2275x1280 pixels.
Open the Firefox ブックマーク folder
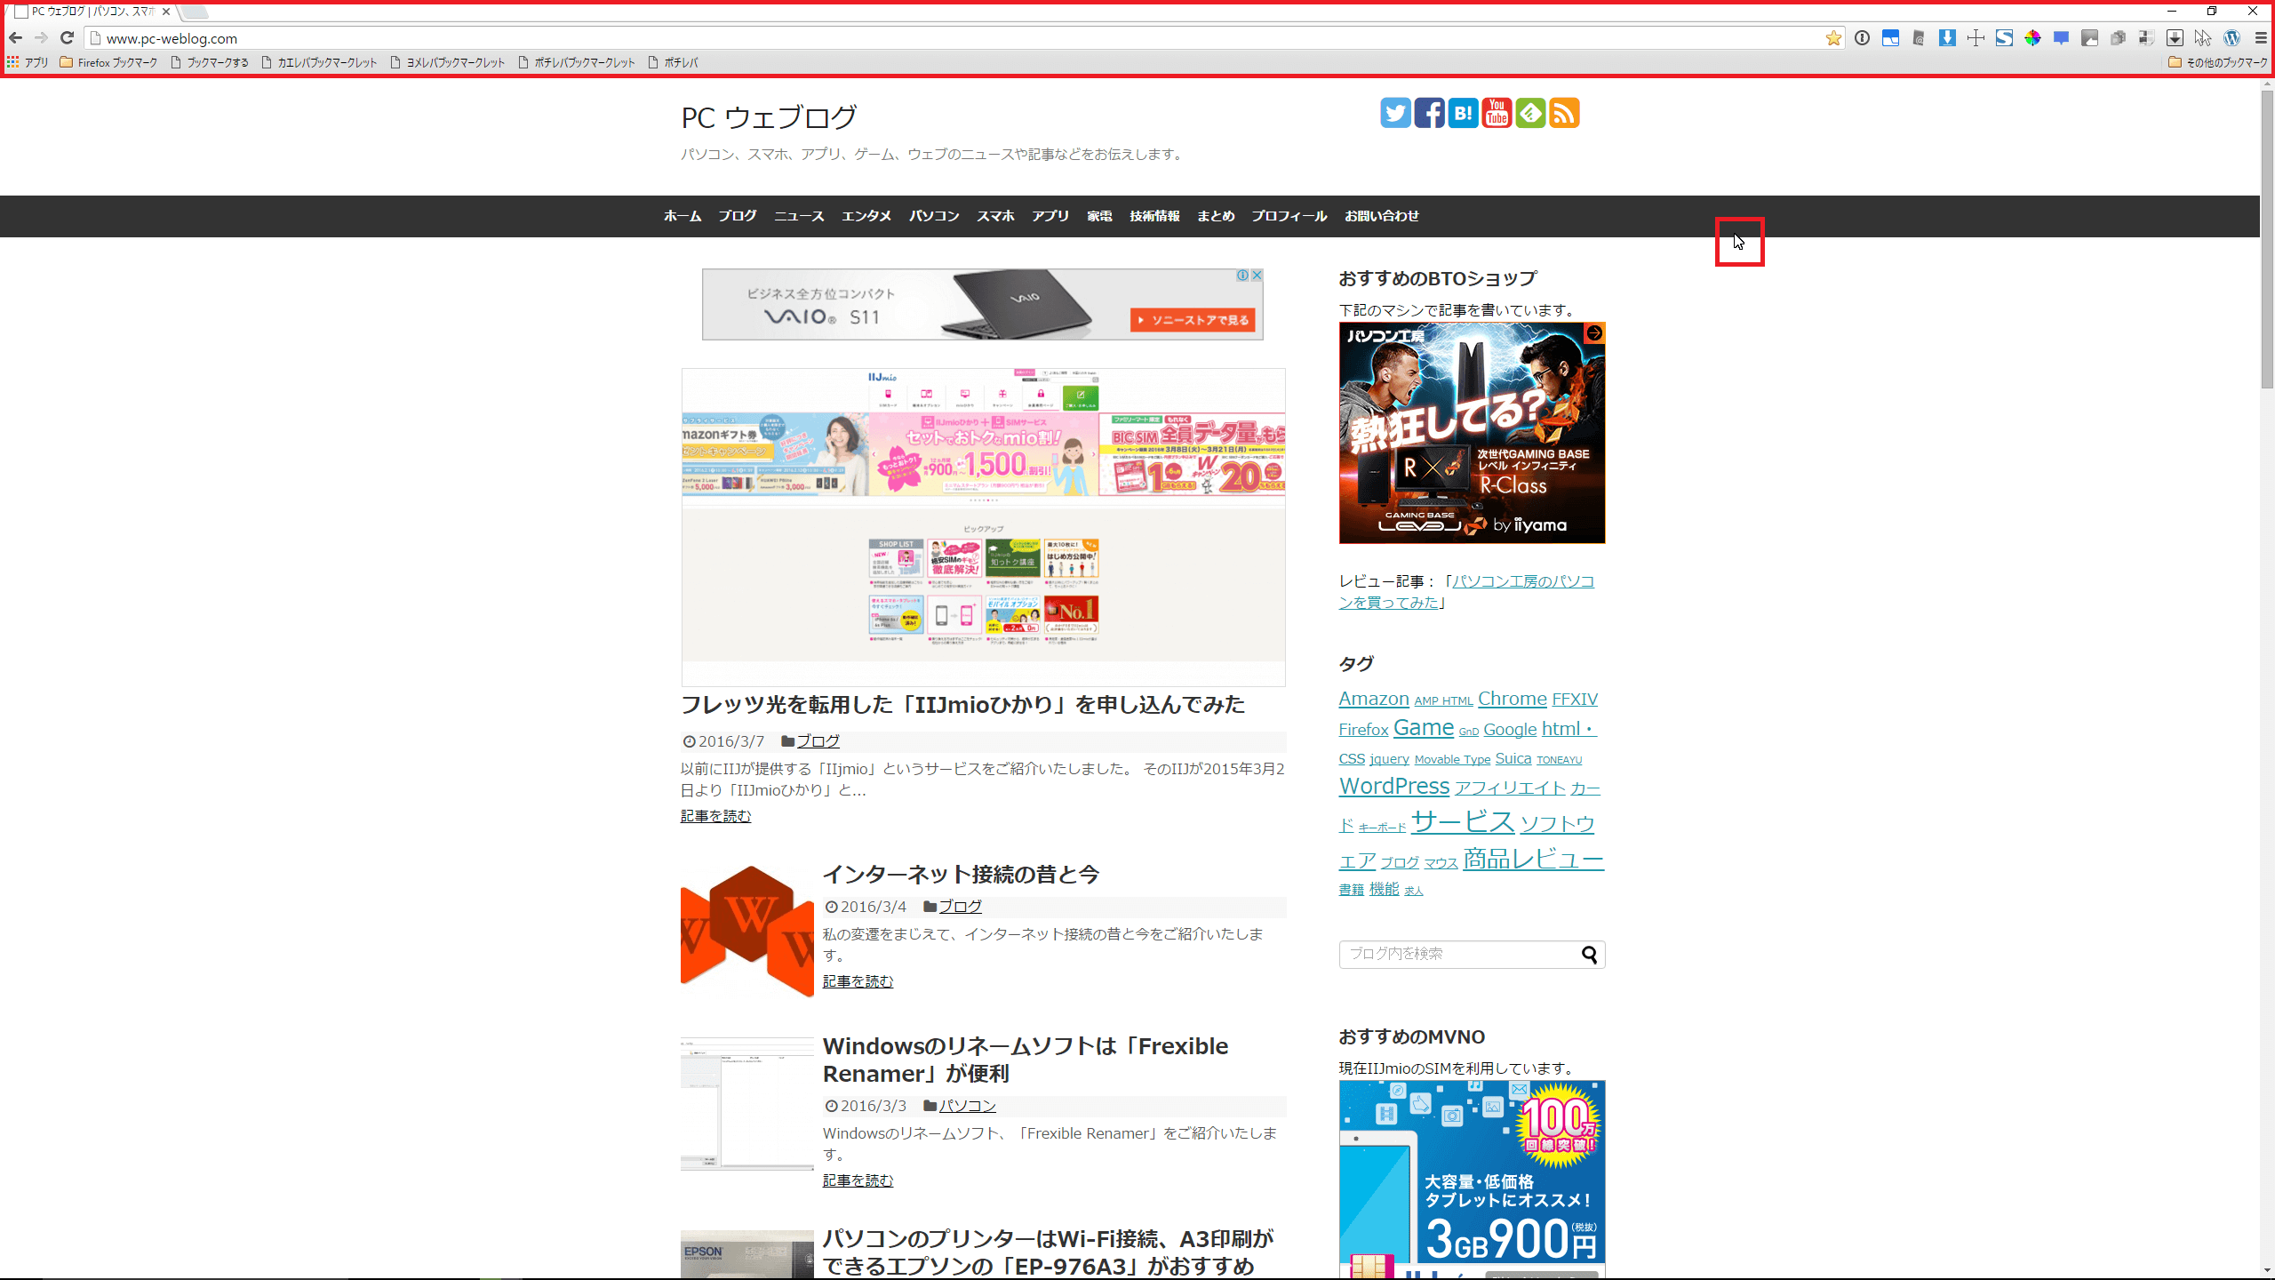pos(108,62)
